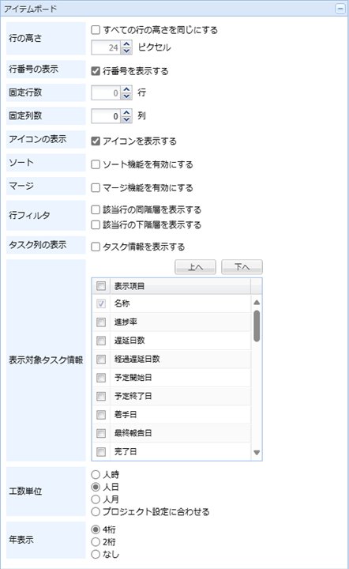
Task: Check タスク情報を表示する option
Action: coord(96,247)
